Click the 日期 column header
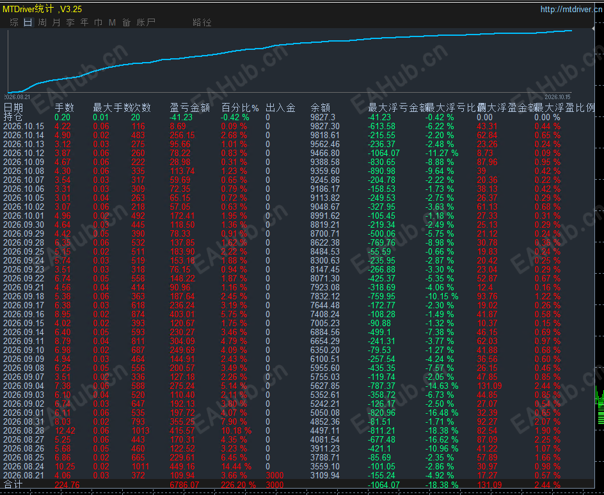Viewport: 604px width, 495px height. 13,107
